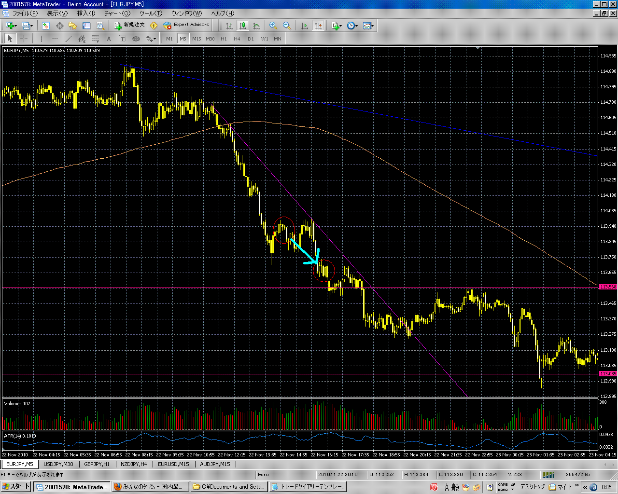Zoom in on the chart
This screenshot has height=494, width=618.
pos(273,26)
